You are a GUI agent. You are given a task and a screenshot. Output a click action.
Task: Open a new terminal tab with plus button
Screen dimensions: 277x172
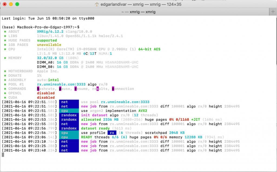tap(273, 12)
